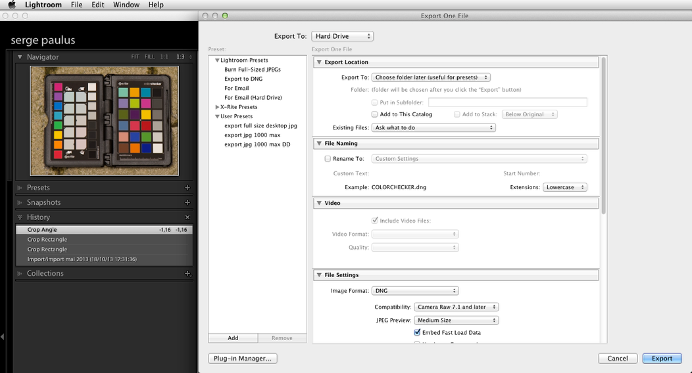Set navigator zoom to FILL
The height and width of the screenshot is (373, 692).
(149, 57)
